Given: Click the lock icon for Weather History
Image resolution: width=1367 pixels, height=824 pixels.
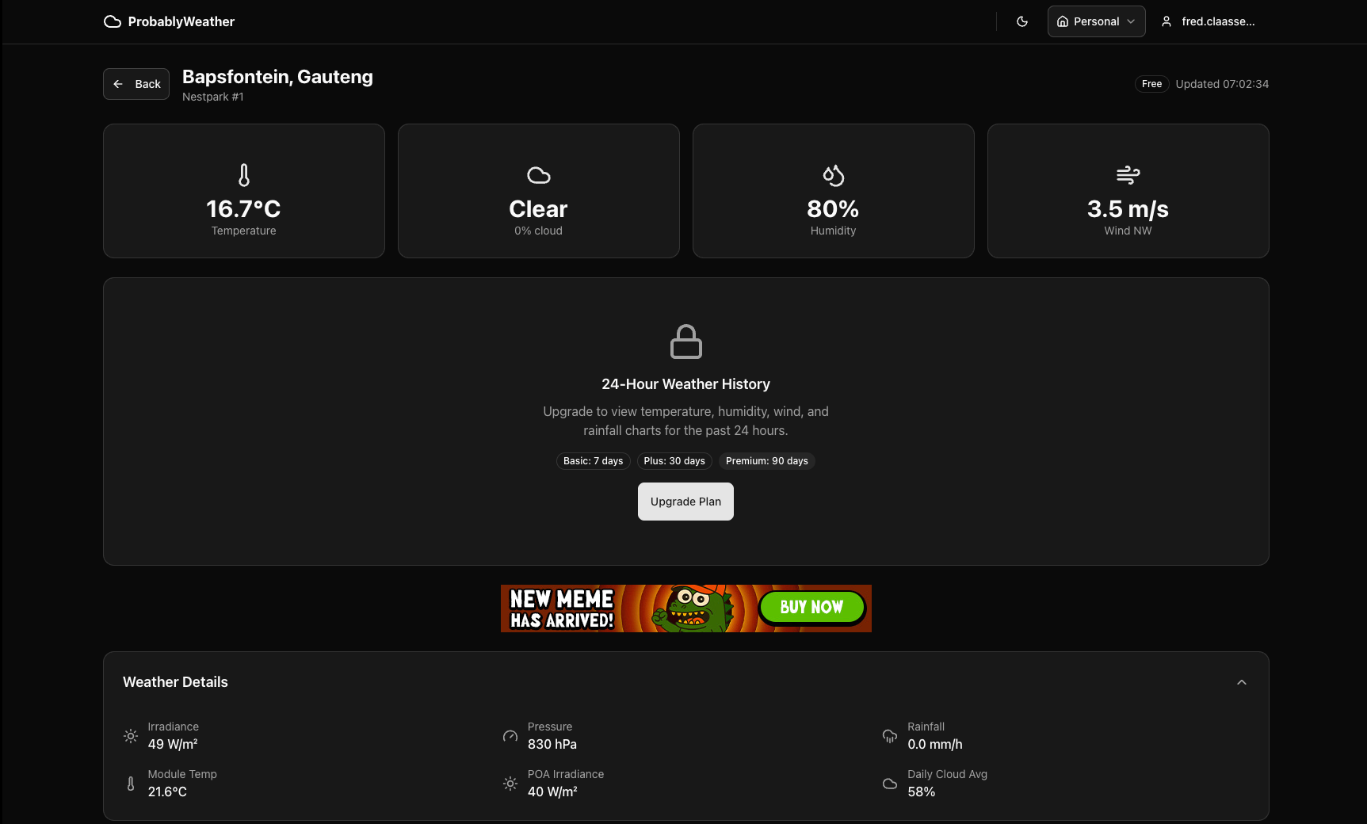Looking at the screenshot, I should pos(686,341).
